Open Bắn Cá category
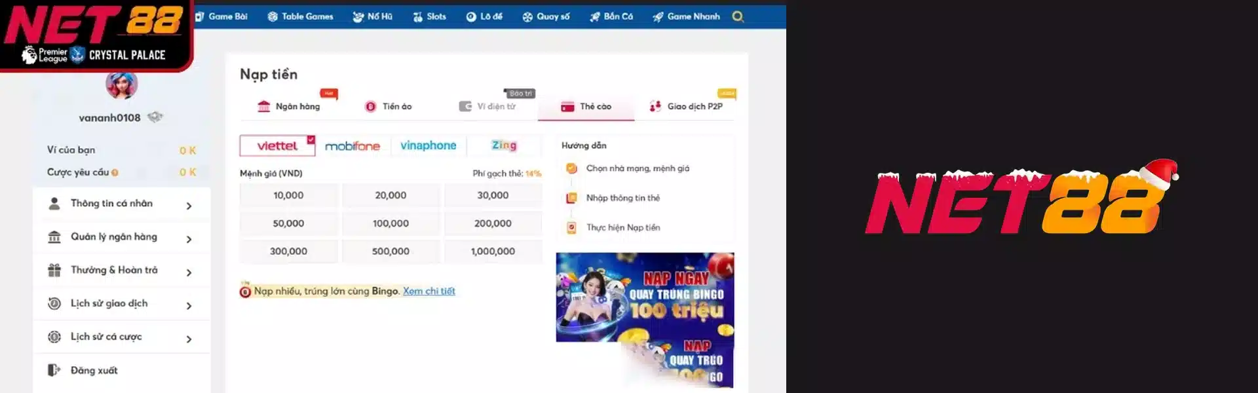 pyautogui.click(x=611, y=16)
